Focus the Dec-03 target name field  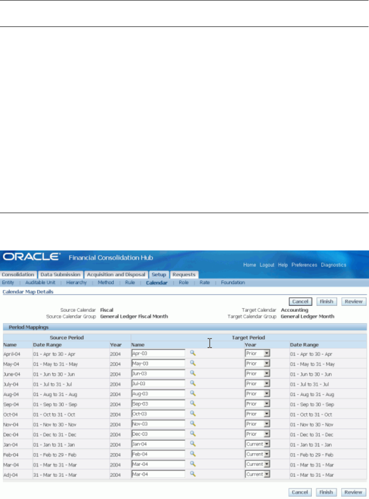click(158, 434)
